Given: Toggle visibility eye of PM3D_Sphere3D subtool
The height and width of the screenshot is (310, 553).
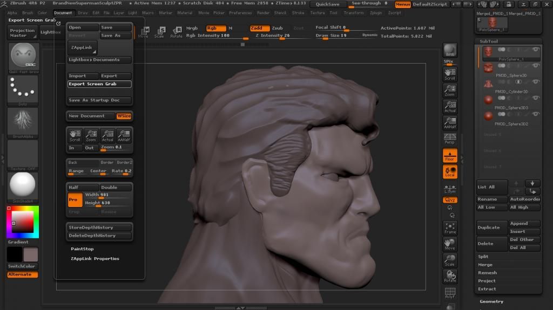Looking at the screenshot, I should pyautogui.click(x=536, y=66).
